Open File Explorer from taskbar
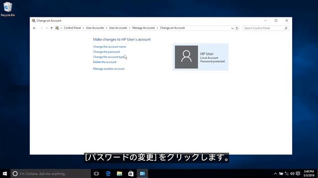Viewport: 318px width, 178px height. tap(119, 174)
